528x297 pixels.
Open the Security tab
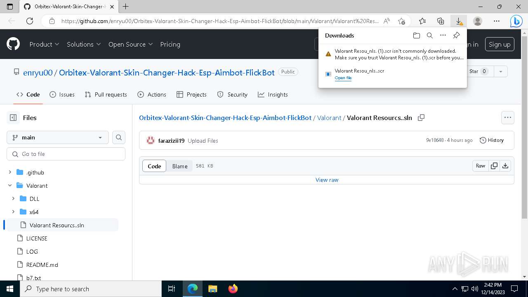(232, 94)
